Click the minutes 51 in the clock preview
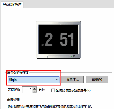Viewport: 114px width, 109px height. [x=67, y=39]
